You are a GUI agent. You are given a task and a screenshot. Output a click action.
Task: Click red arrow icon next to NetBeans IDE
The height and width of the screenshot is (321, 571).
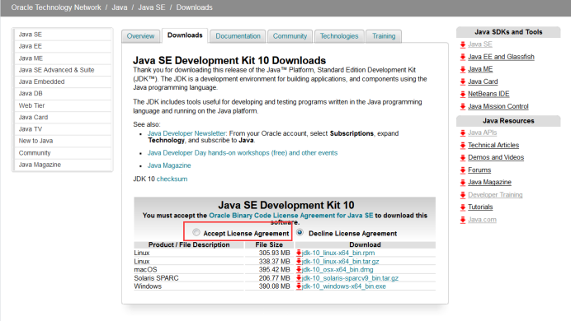pyautogui.click(x=463, y=94)
